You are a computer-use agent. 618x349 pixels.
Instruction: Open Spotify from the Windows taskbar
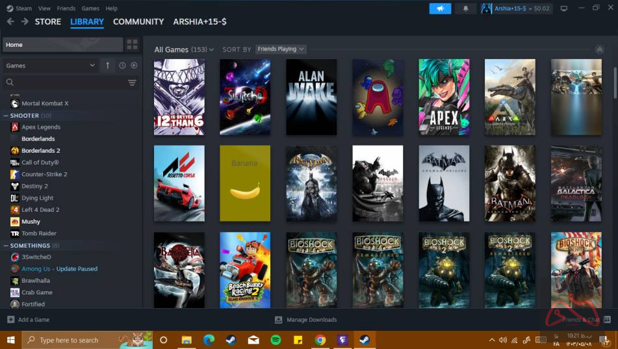(275, 340)
